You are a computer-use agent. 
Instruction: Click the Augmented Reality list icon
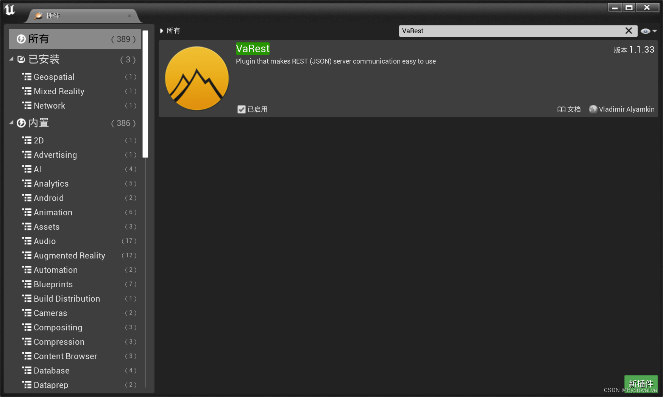click(x=27, y=255)
